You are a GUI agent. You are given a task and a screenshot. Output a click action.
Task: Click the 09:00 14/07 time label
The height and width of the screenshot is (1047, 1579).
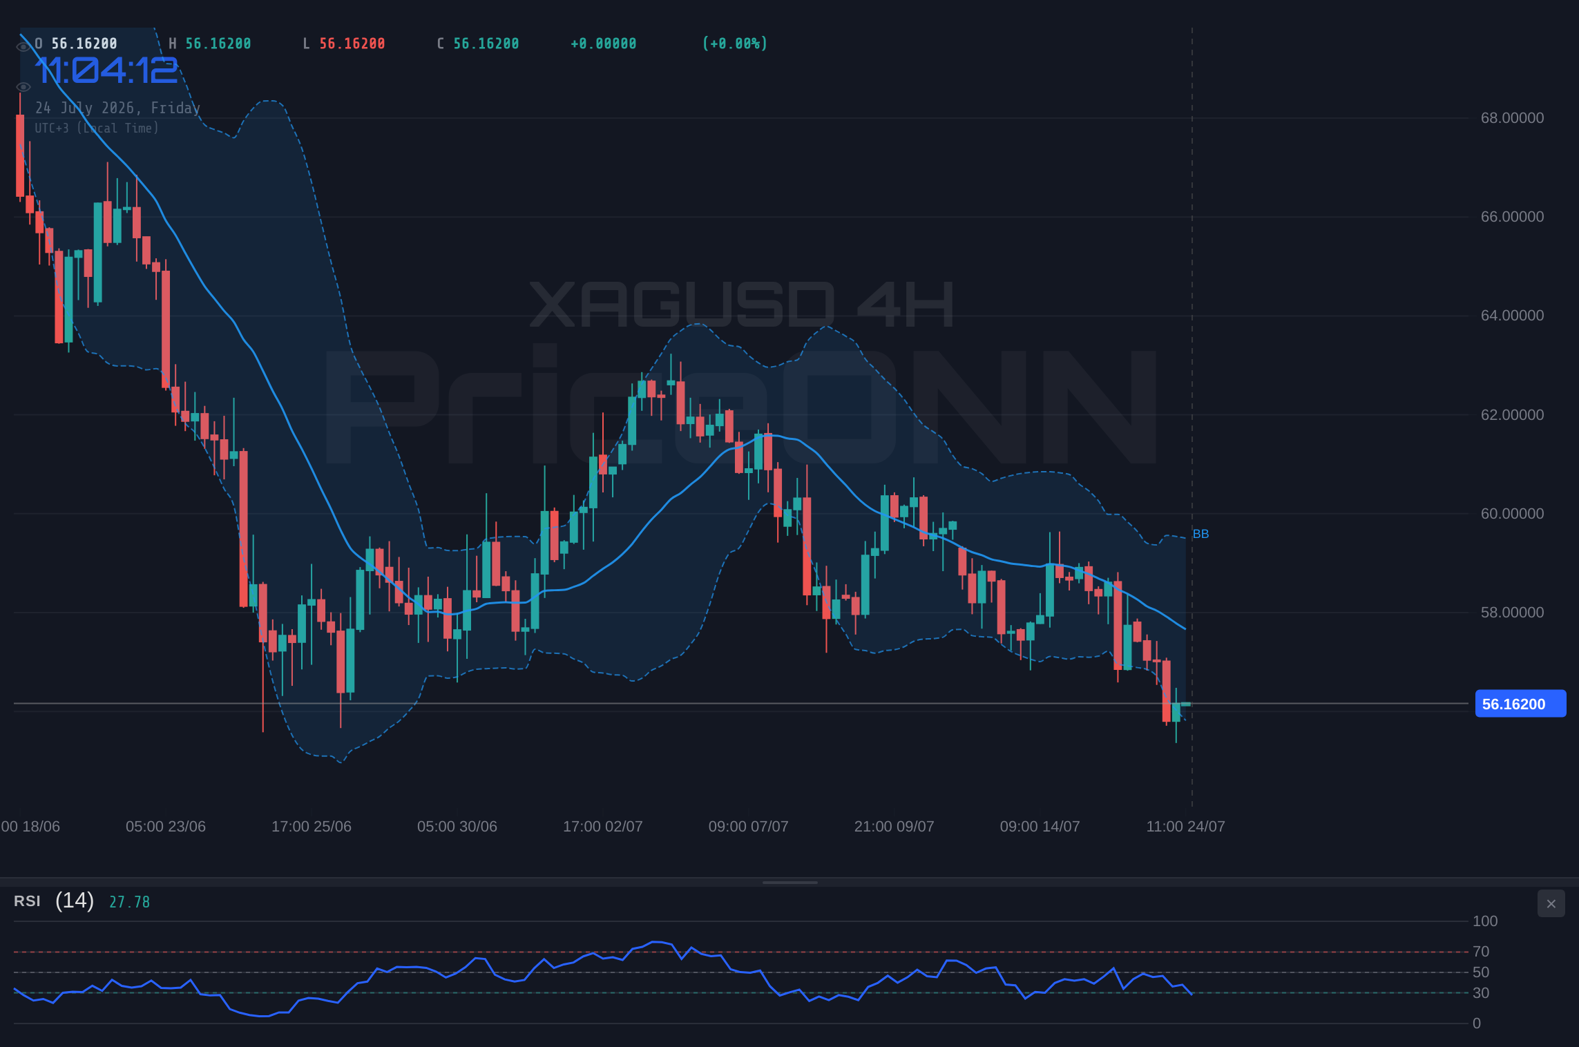coord(1040,827)
